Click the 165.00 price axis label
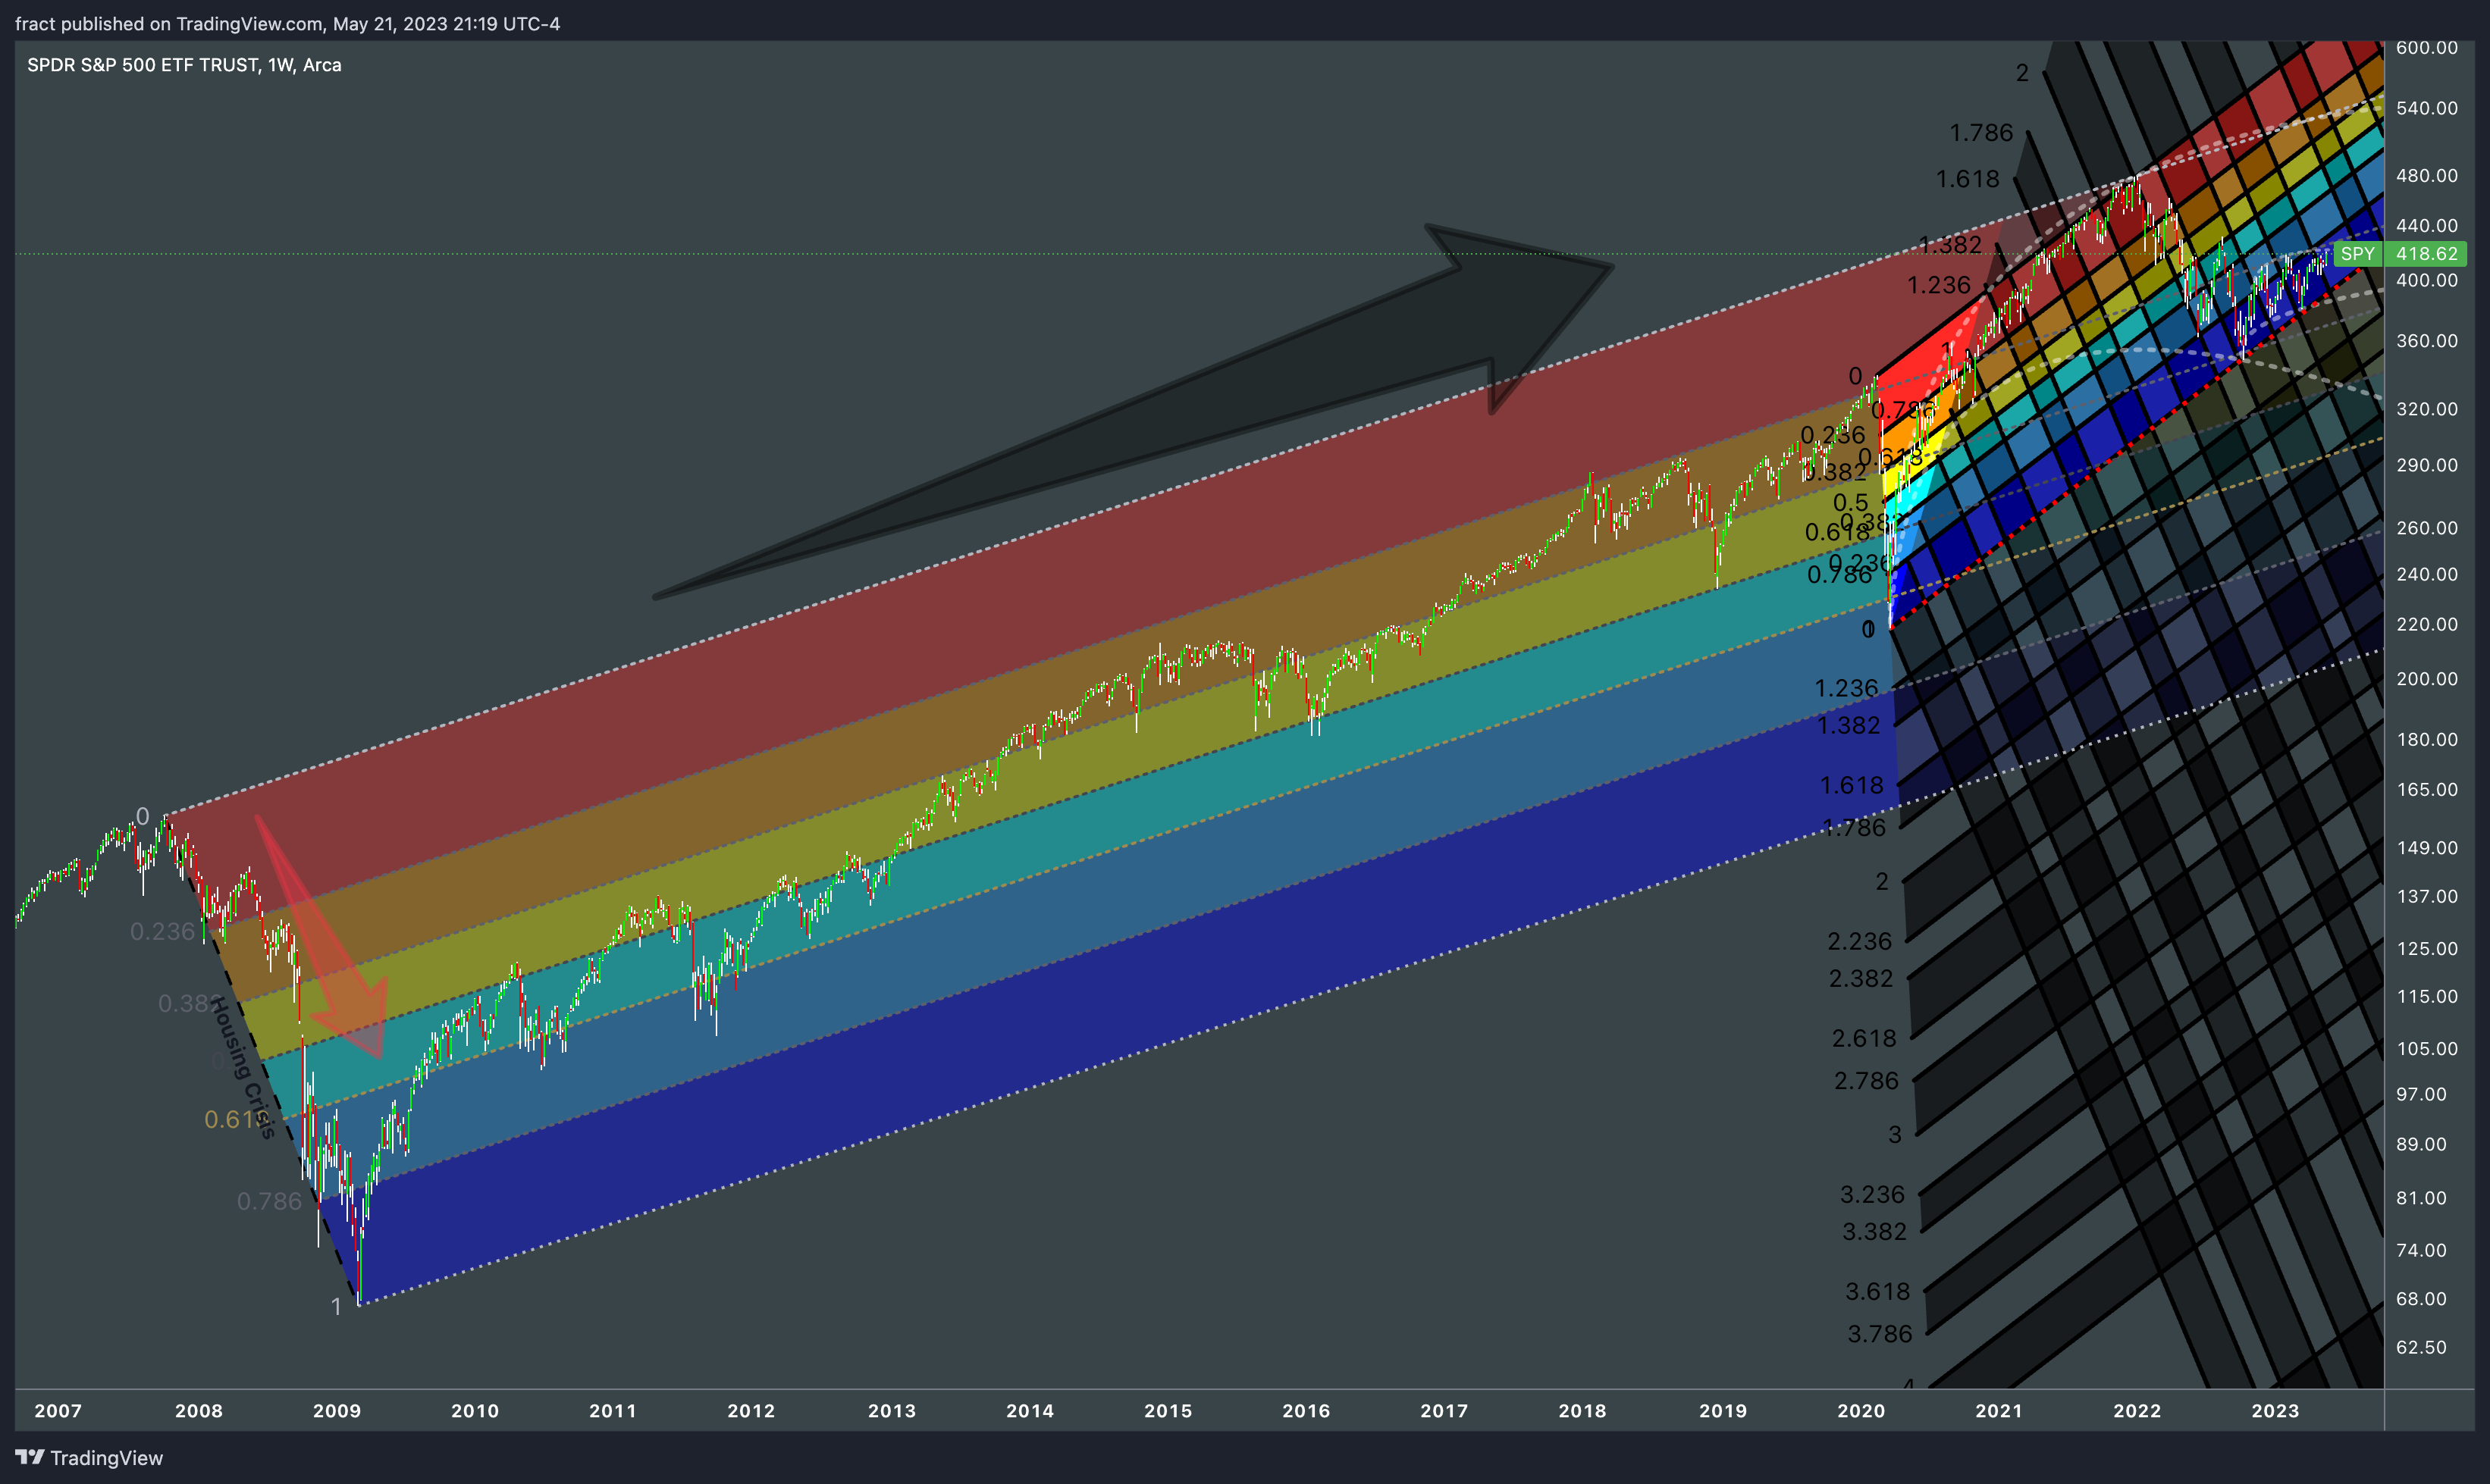Viewport: 2490px width, 1484px height. [2426, 790]
